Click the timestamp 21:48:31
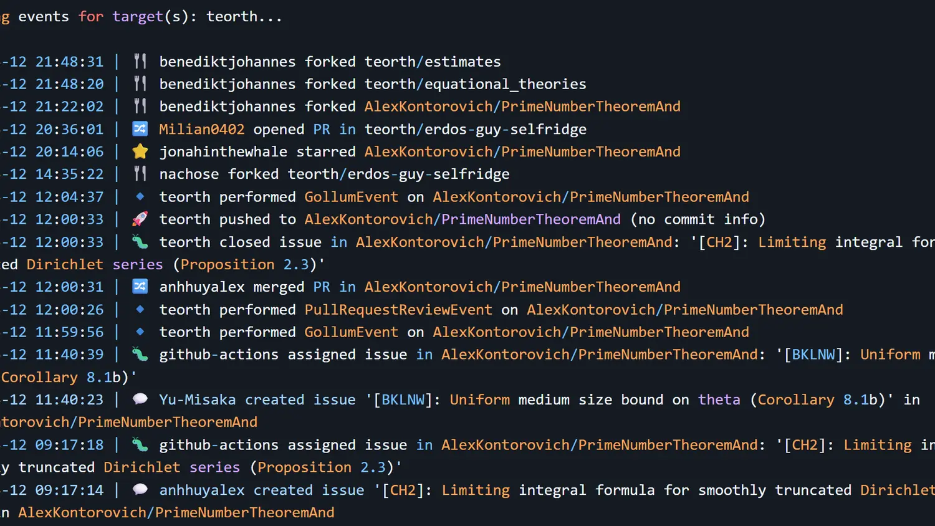The height and width of the screenshot is (526, 935). coord(69,62)
